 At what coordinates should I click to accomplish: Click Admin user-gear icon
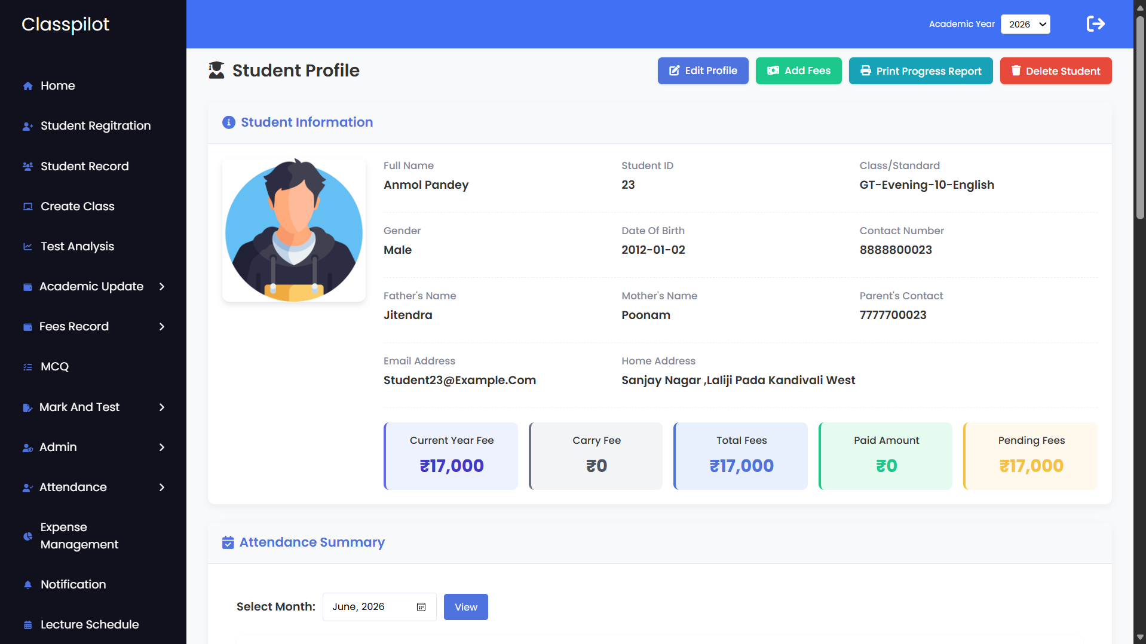[27, 447]
